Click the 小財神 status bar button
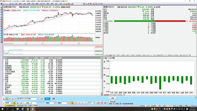The height and width of the screenshot is (111, 197). click(148, 106)
